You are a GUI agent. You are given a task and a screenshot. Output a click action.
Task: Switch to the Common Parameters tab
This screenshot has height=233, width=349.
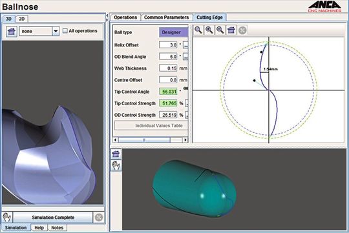(166, 17)
